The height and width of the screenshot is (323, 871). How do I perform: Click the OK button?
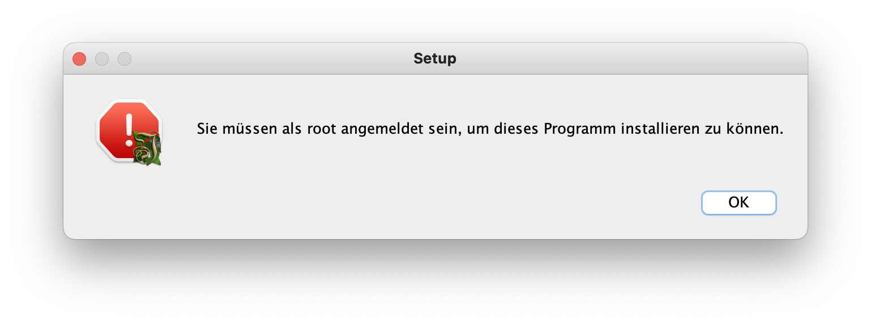point(738,203)
